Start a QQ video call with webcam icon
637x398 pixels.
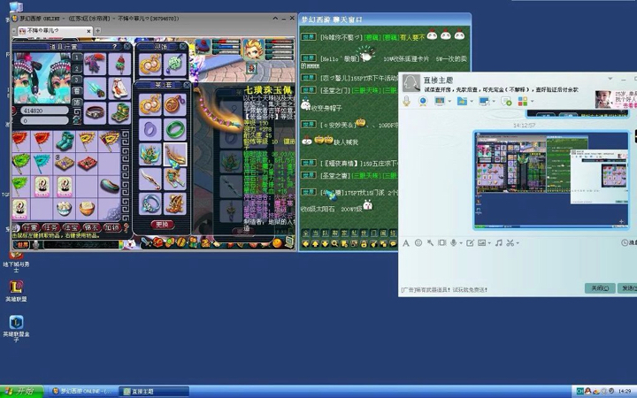(x=423, y=101)
